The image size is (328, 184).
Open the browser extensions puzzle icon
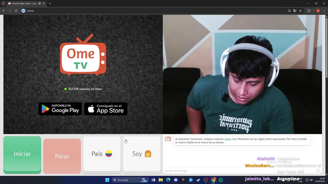pyautogui.click(x=309, y=11)
